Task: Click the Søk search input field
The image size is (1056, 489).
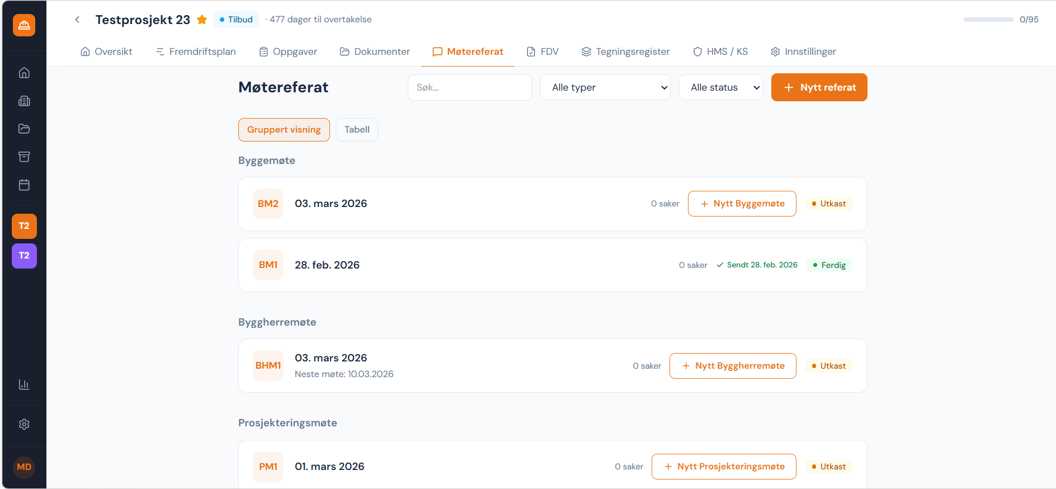Action: 469,87
